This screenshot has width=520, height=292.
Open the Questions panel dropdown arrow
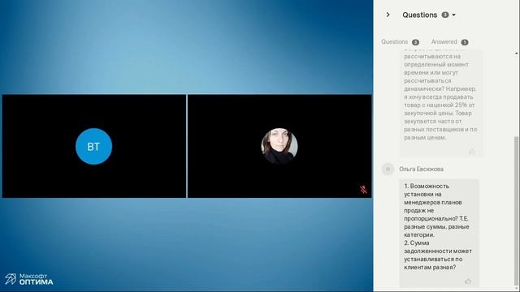(453, 15)
